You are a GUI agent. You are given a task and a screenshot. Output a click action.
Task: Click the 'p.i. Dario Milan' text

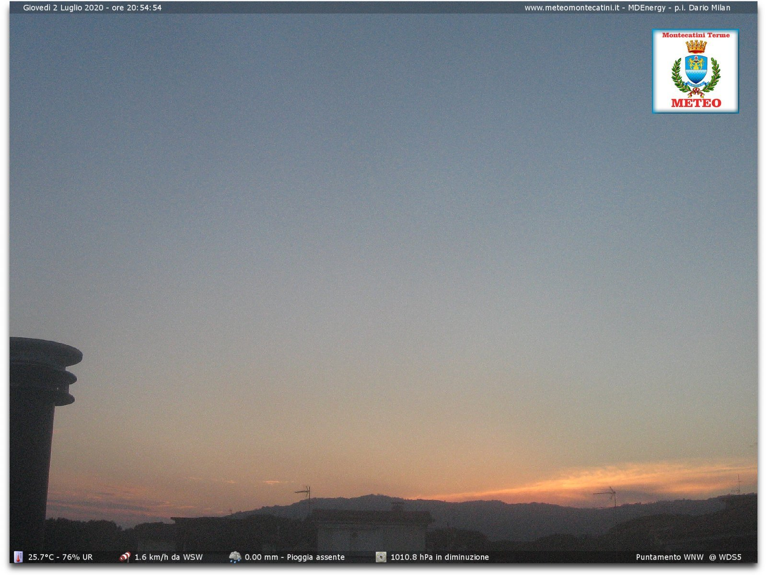click(702, 8)
